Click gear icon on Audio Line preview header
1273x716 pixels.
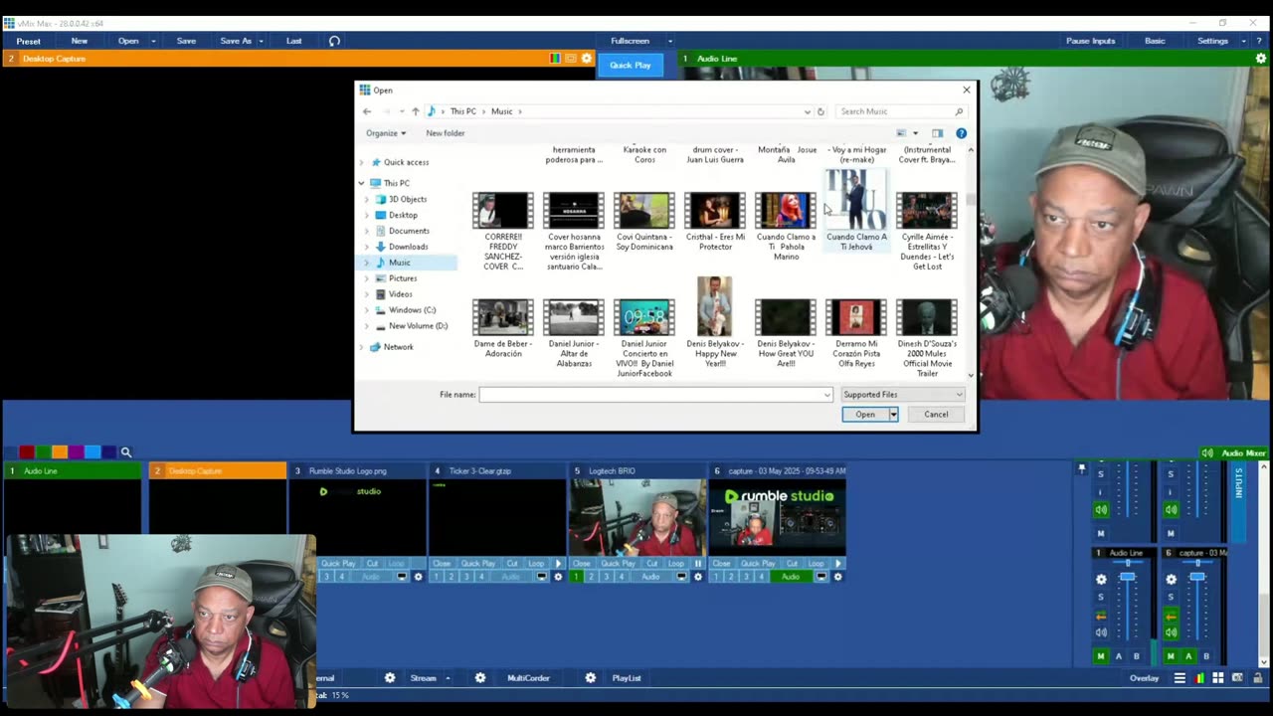pos(1261,59)
